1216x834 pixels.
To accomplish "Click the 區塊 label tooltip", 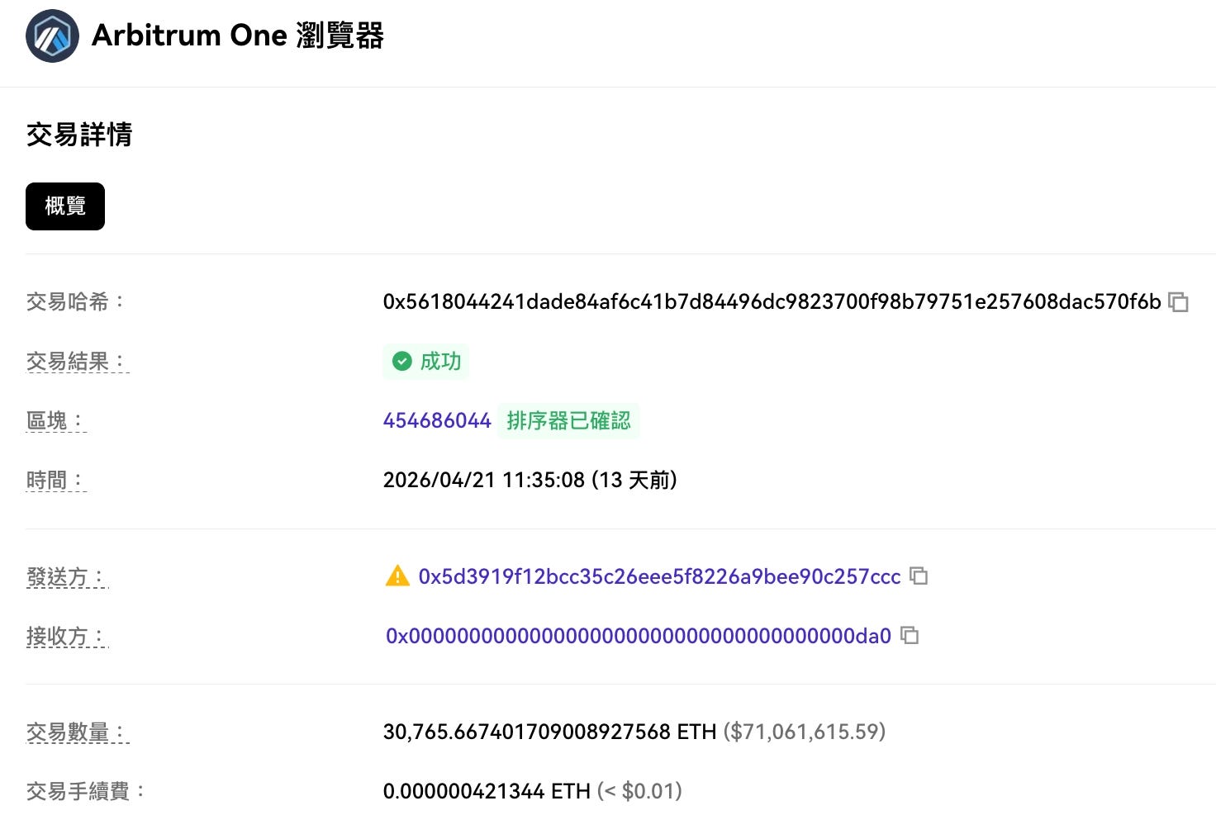I will click(56, 420).
